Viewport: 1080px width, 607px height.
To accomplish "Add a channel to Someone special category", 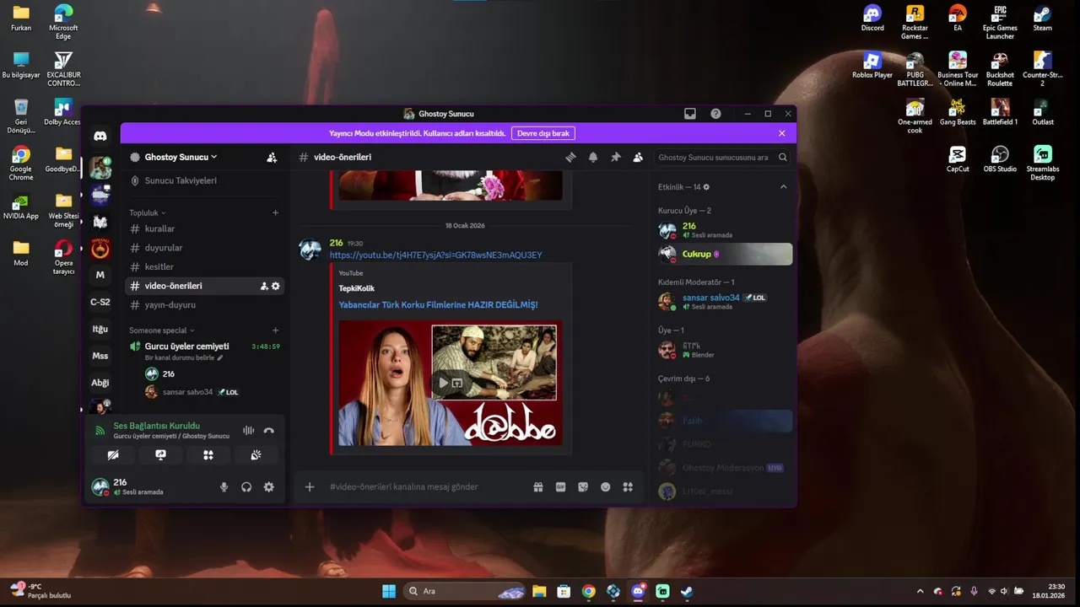I will [x=275, y=330].
